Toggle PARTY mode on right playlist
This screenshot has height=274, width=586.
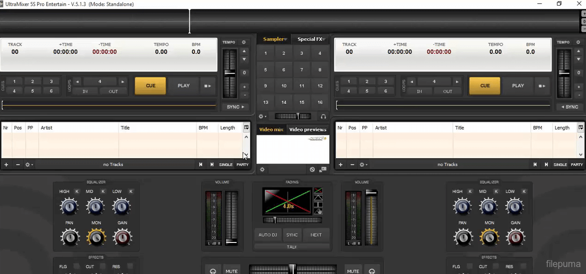coord(577,165)
